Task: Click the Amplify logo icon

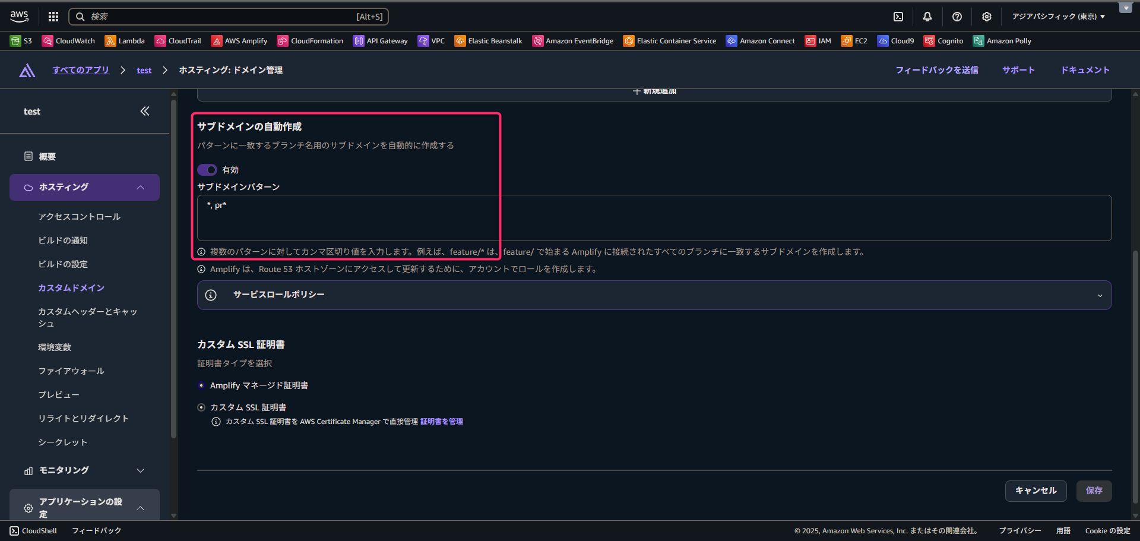Action: (27, 70)
